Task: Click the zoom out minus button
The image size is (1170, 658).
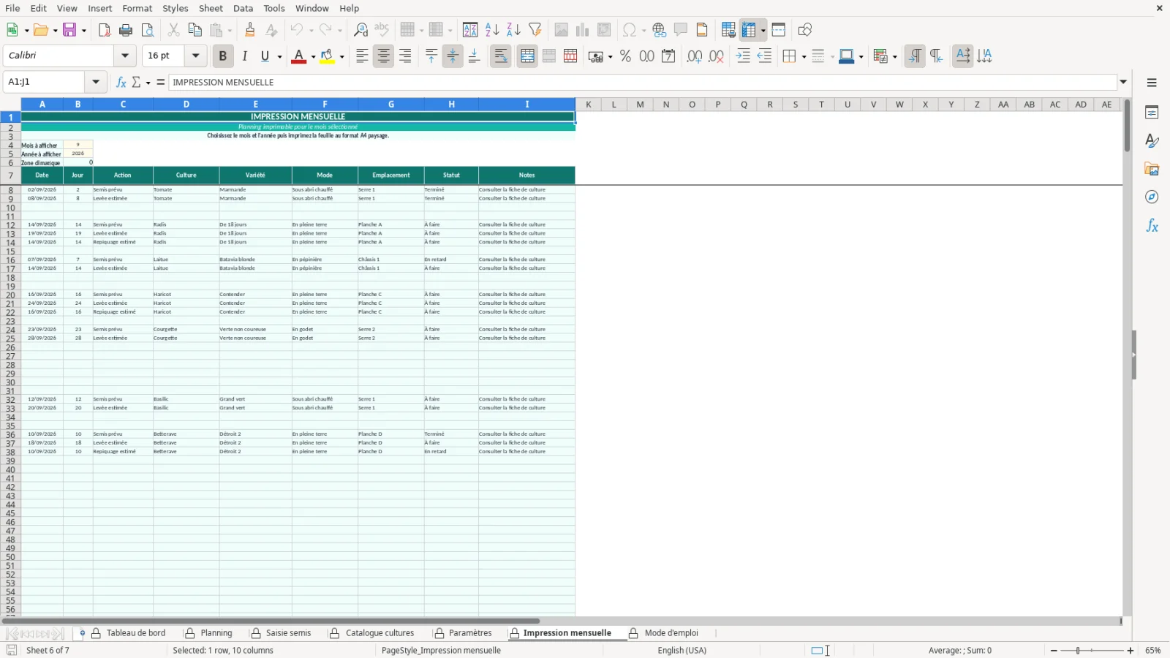Action: [1054, 651]
